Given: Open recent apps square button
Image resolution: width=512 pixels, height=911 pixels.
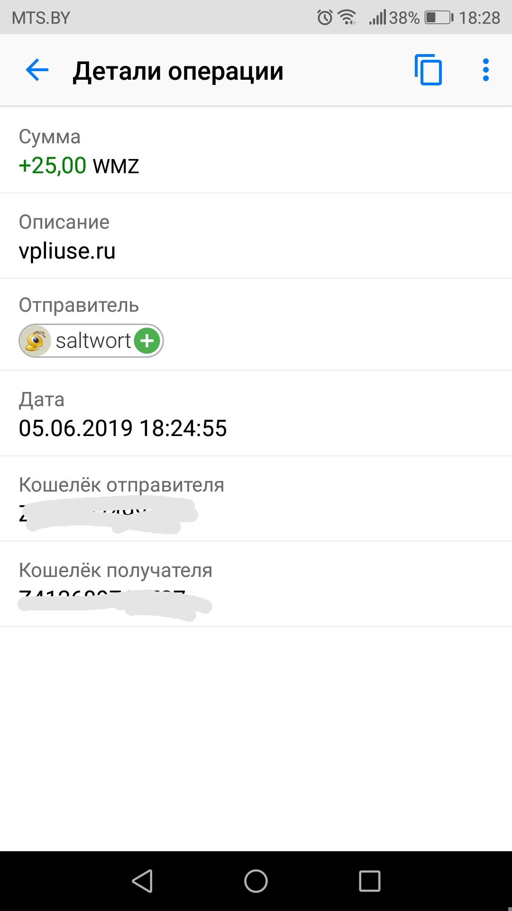Looking at the screenshot, I should 370,881.
